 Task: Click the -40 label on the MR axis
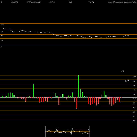coord(134,108)
